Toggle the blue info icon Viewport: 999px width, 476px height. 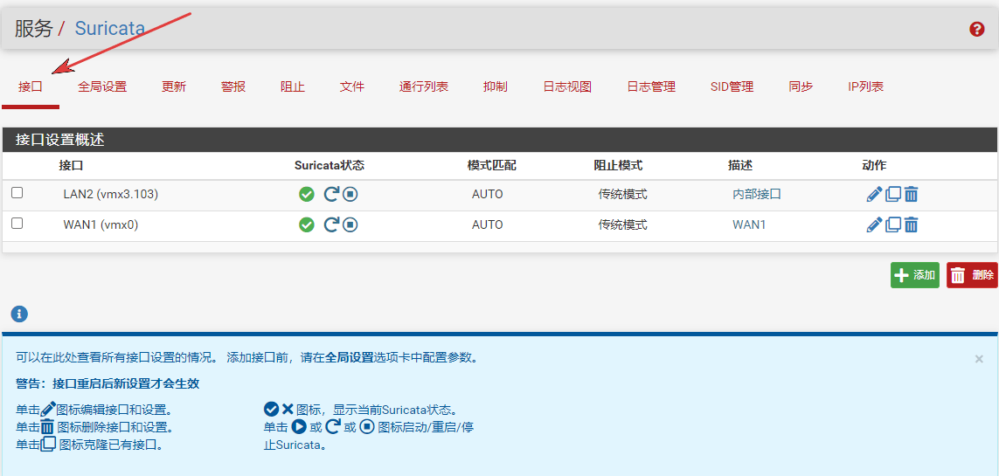pyautogui.click(x=19, y=314)
